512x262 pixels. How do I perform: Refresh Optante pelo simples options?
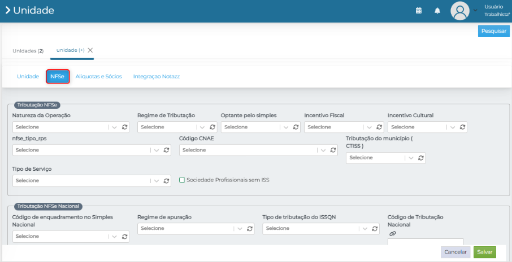pos(296,127)
